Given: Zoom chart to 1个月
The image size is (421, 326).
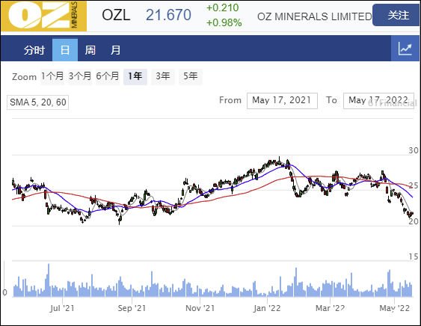Looking at the screenshot, I should click(52, 76).
